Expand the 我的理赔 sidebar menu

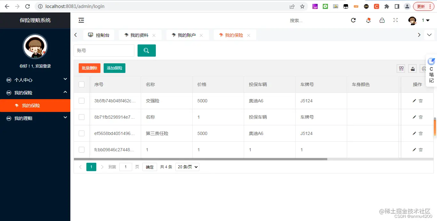tap(35, 118)
